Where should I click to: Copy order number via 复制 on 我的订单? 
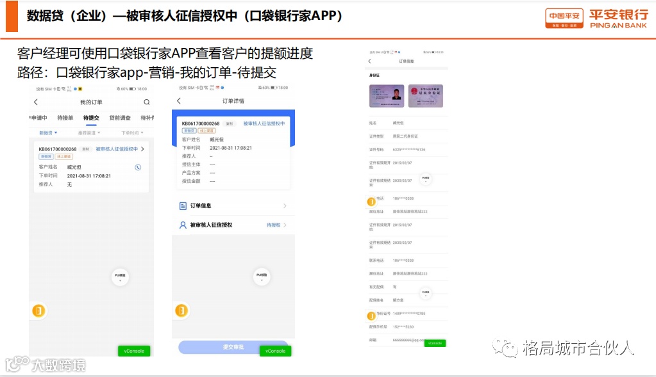coord(86,149)
